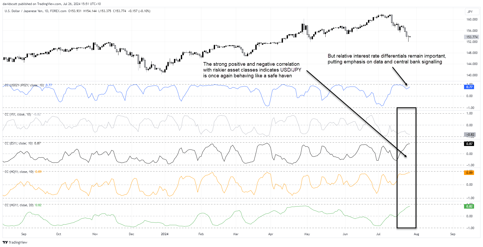Click the davidscutt published on TradingView.com header text
This screenshot has width=483, height=247.
click(52, 4)
